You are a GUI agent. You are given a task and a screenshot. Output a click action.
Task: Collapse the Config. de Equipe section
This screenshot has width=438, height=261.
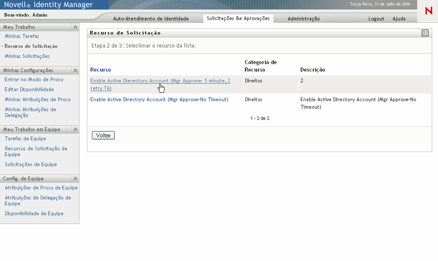[x=75, y=179]
